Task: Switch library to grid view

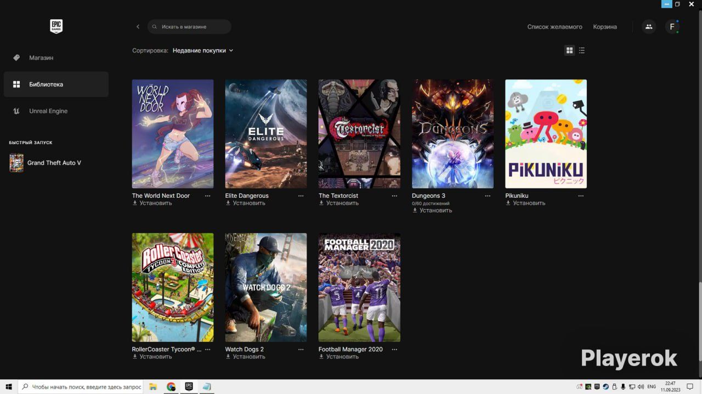Action: point(569,50)
